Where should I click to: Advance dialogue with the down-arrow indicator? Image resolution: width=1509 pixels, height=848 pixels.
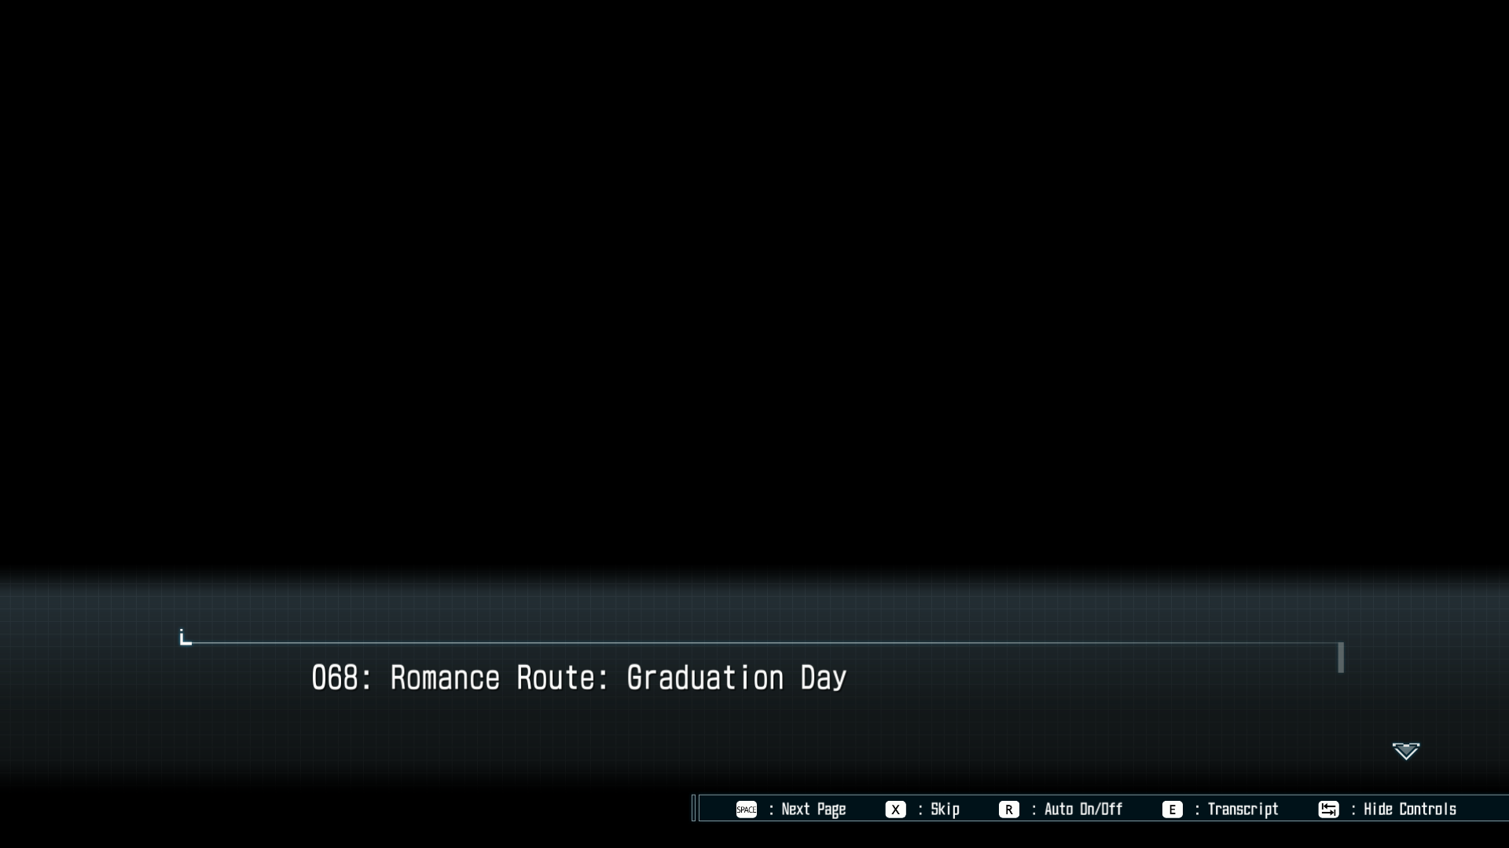point(1406,751)
